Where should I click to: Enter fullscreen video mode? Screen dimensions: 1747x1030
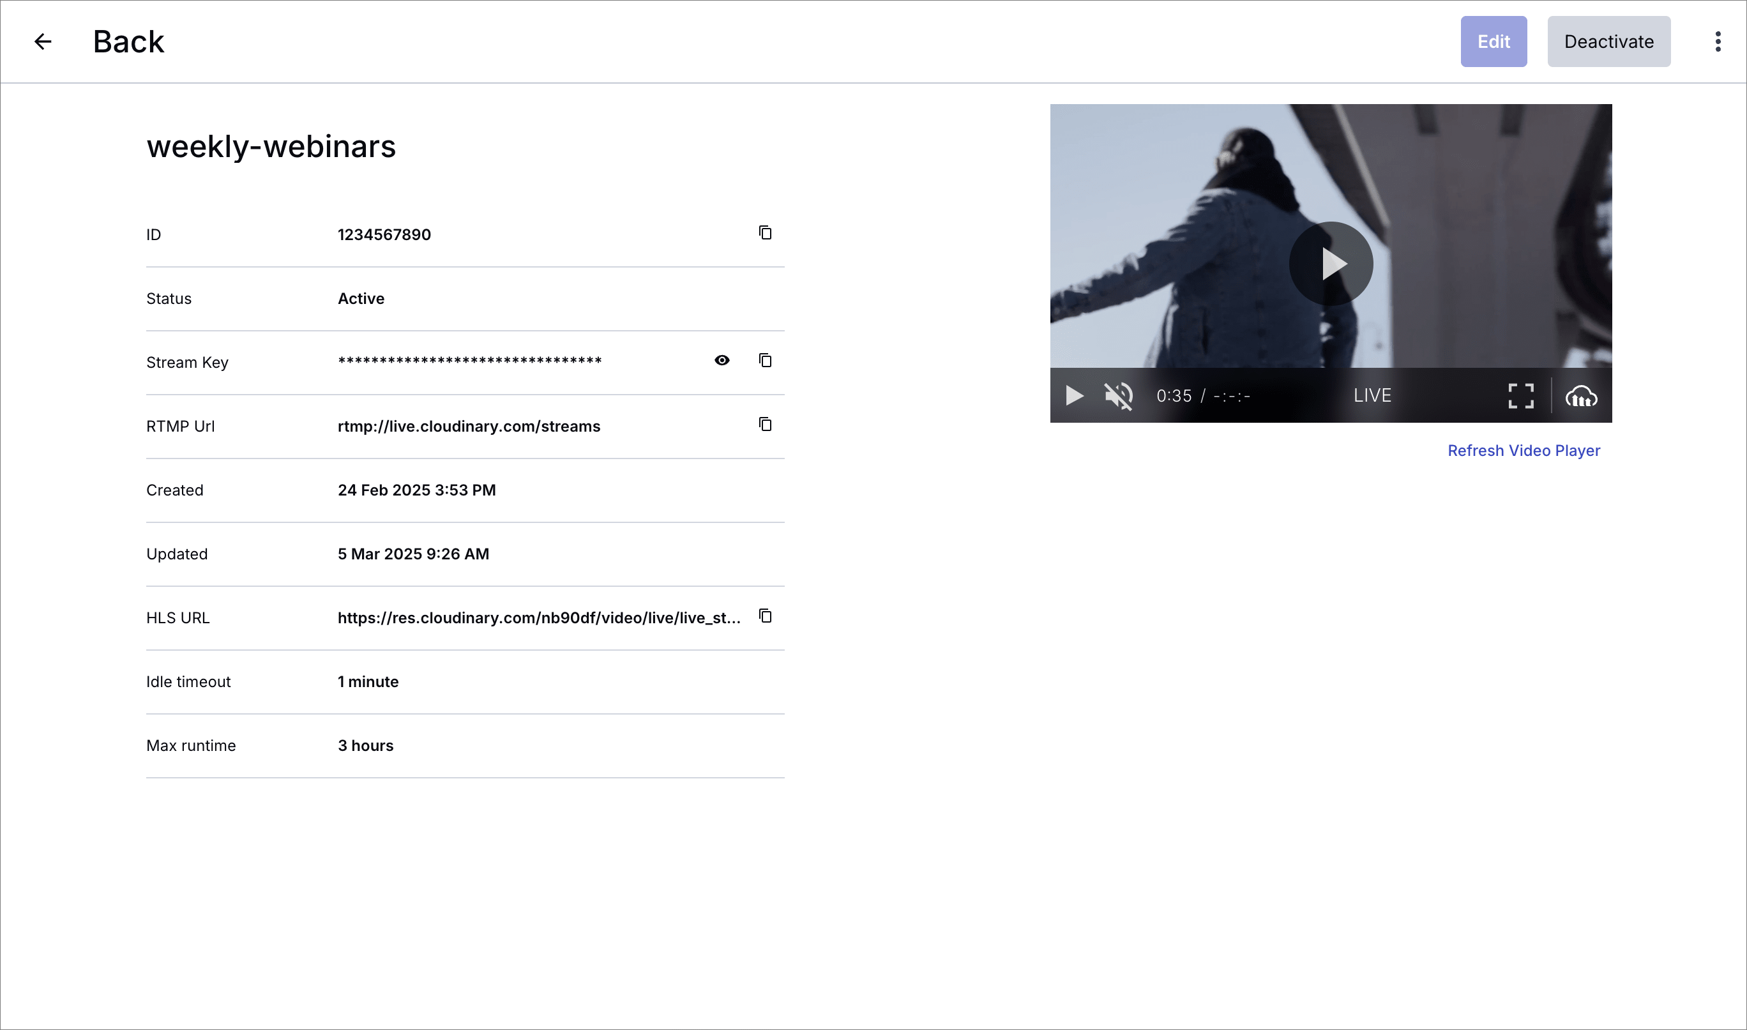1521,396
